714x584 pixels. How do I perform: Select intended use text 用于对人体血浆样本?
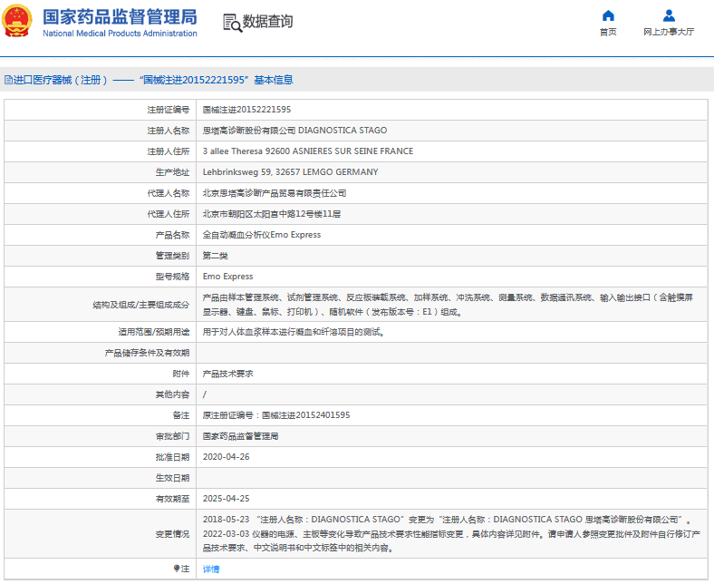pos(294,332)
